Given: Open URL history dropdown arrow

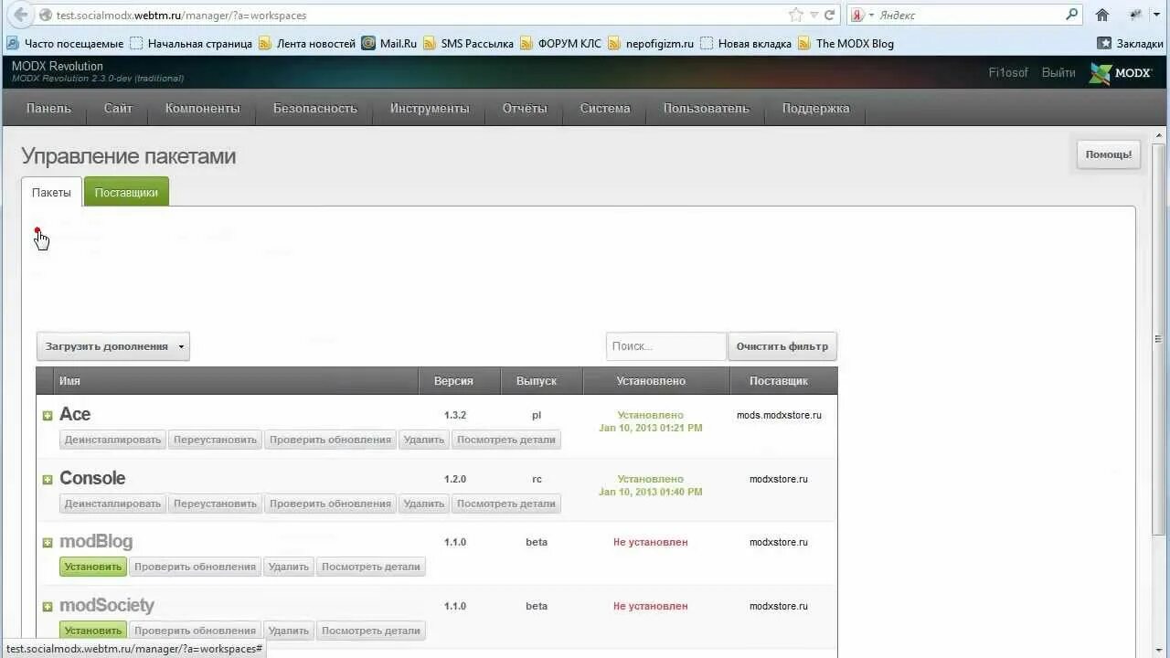Looking at the screenshot, I should coord(814,15).
